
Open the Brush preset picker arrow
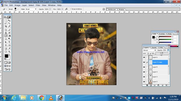[x=18, y=9]
